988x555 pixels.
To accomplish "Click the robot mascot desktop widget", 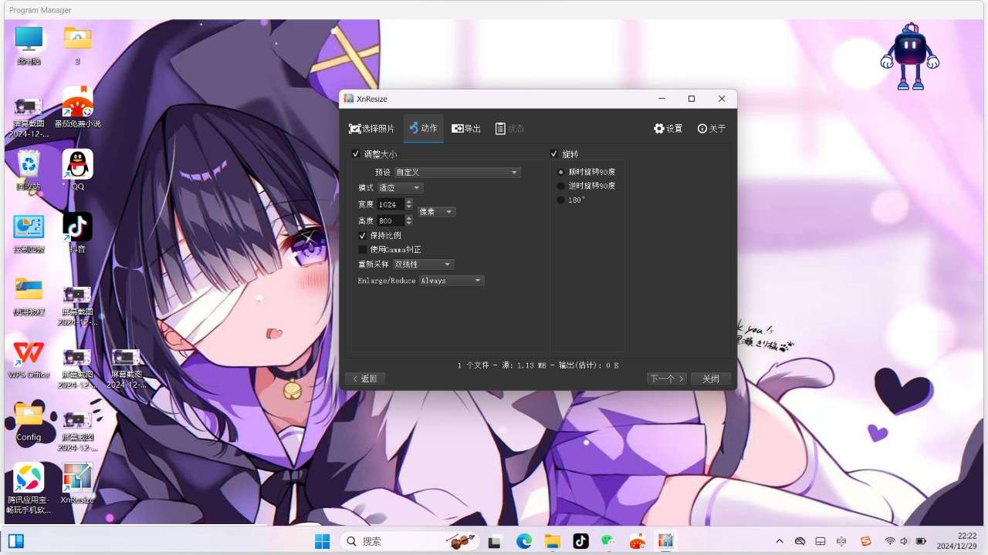I will point(910,56).
